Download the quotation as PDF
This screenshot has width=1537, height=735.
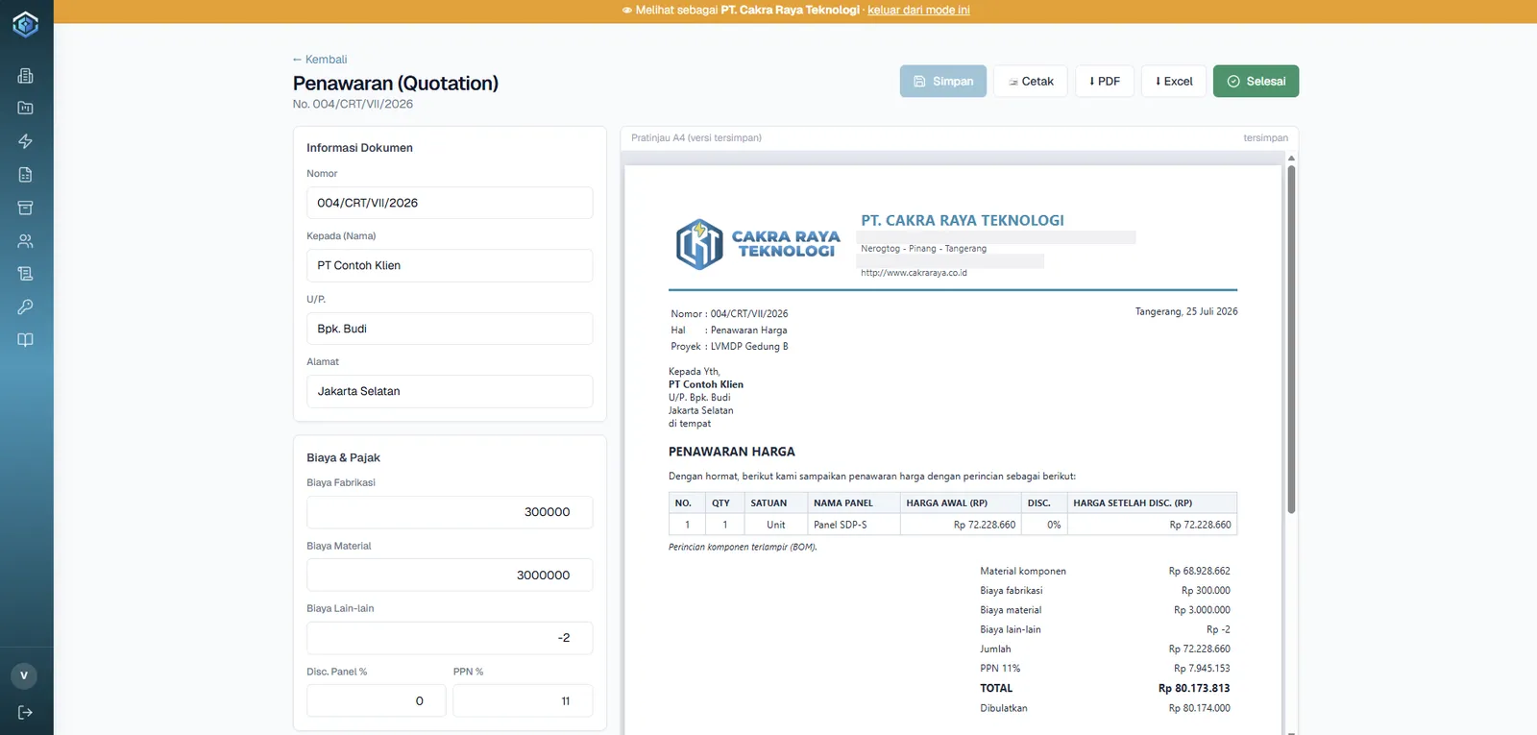point(1105,82)
